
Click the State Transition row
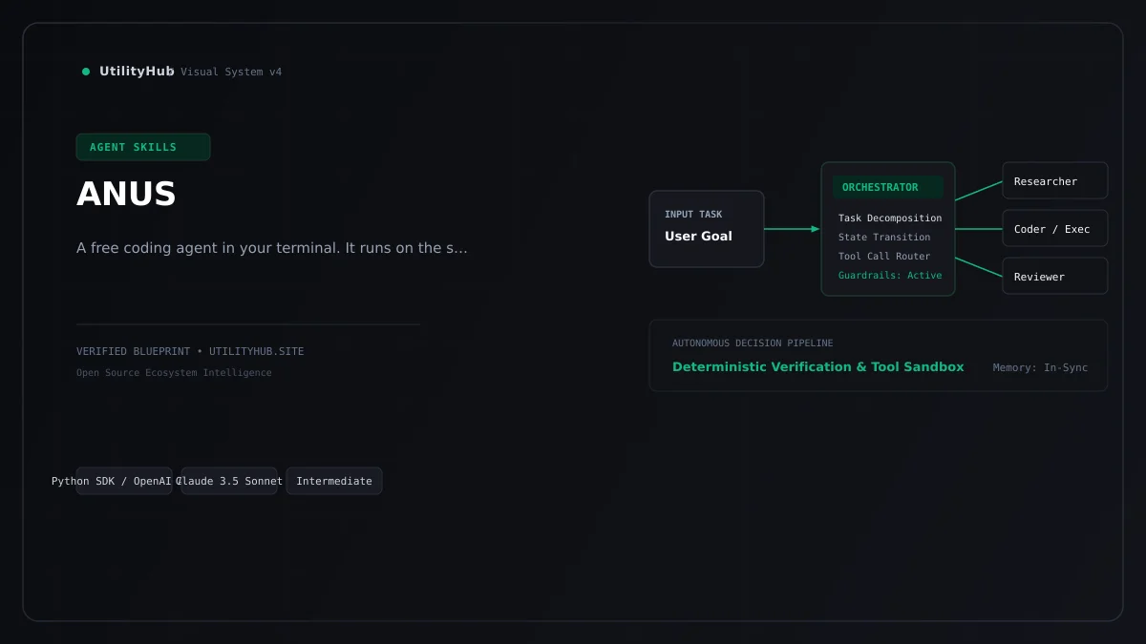(x=884, y=238)
